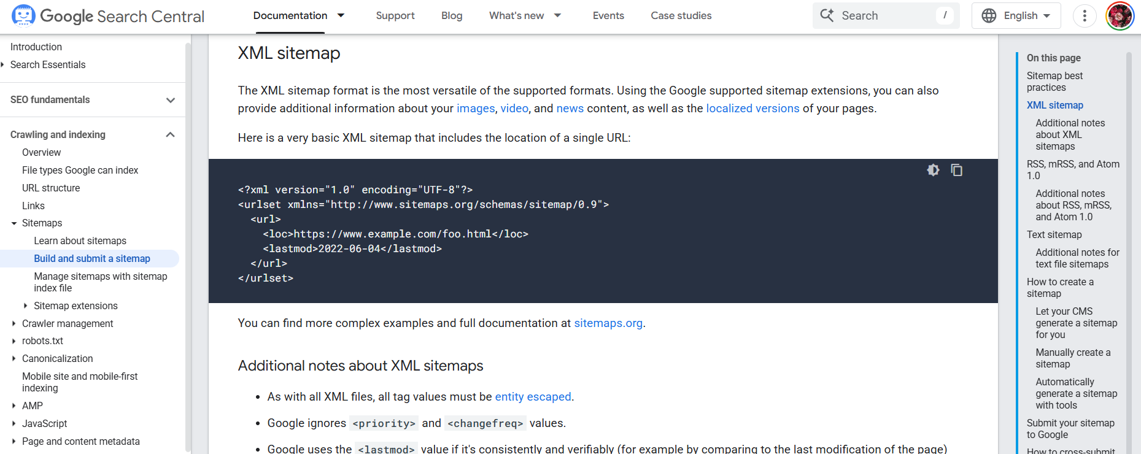Image resolution: width=1141 pixels, height=454 pixels.
Task: Click the Google Search Central logo icon
Action: (x=23, y=16)
